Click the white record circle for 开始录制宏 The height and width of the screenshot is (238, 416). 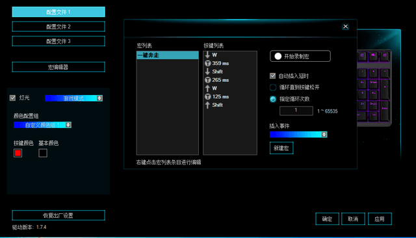[x=278, y=57]
